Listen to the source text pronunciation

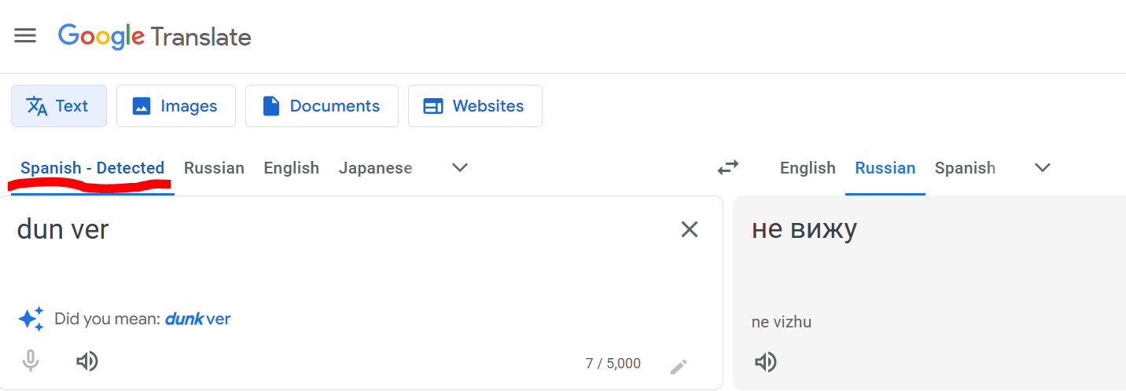[x=86, y=361]
